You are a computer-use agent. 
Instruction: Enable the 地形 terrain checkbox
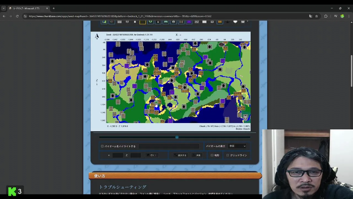[x=212, y=155]
